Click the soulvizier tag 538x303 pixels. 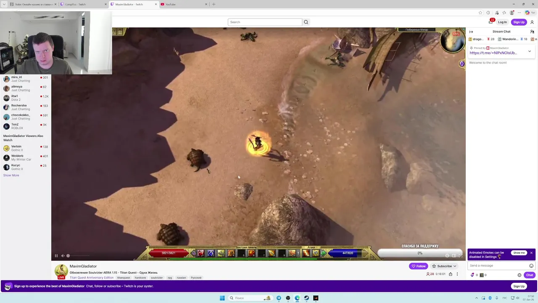click(157, 278)
